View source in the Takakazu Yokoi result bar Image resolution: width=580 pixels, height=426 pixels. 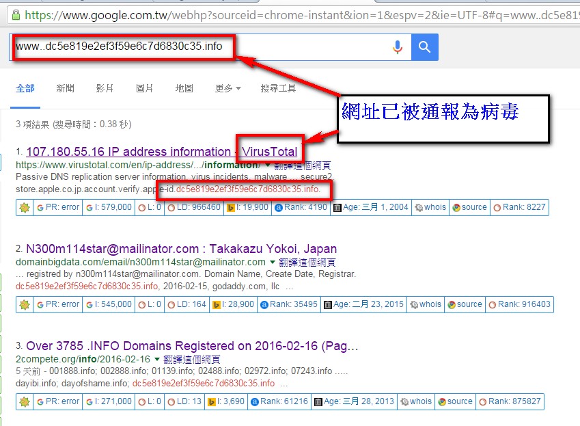click(x=465, y=304)
